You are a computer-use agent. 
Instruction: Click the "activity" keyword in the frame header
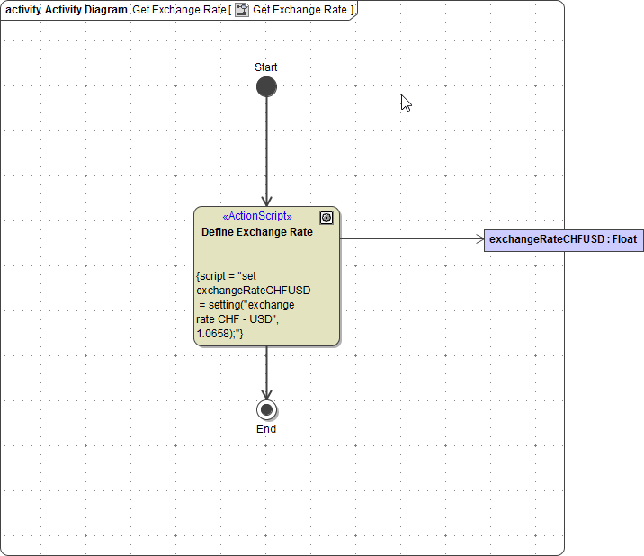(x=23, y=10)
